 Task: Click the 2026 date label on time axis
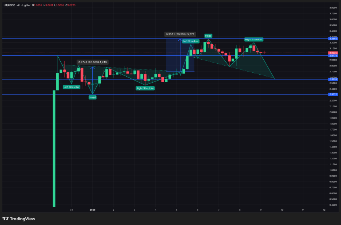pyautogui.click(x=92, y=210)
